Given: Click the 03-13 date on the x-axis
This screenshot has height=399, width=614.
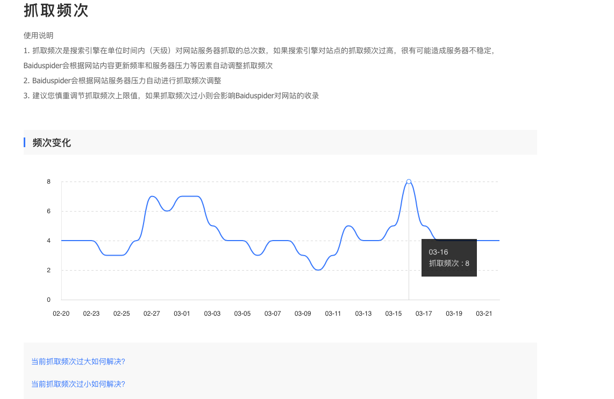Looking at the screenshot, I should pos(363,314).
